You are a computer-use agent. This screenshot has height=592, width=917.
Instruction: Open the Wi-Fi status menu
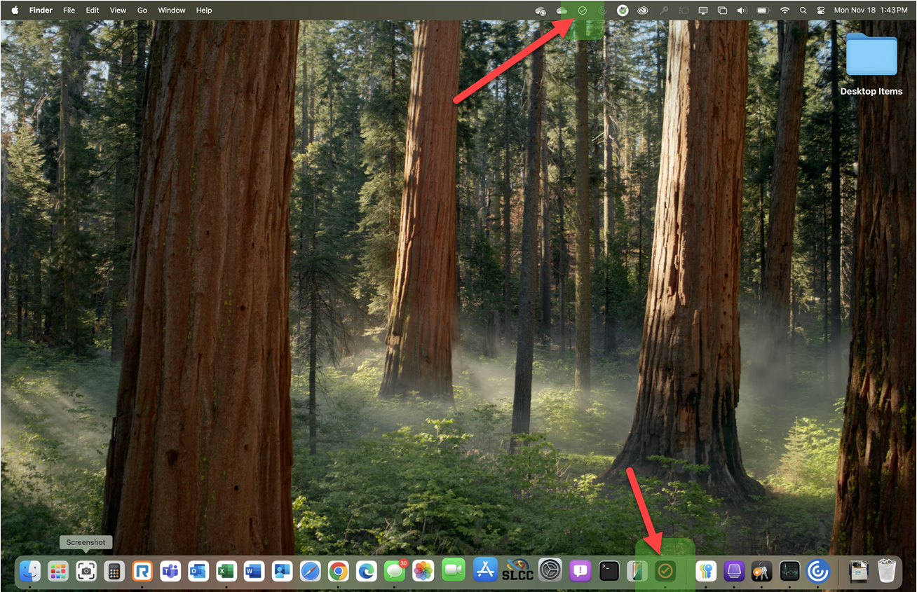pos(784,11)
